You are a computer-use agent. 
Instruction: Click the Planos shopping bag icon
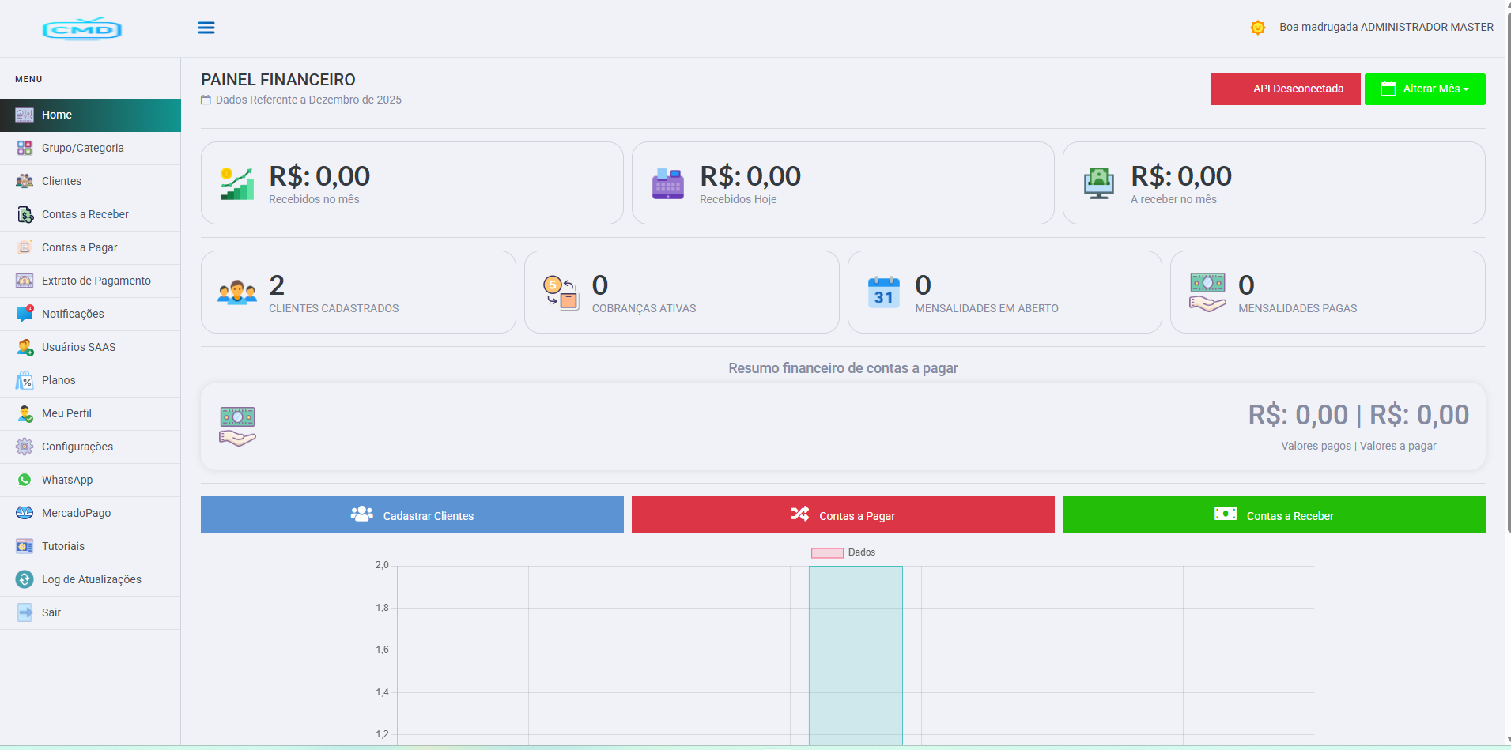tap(25, 380)
